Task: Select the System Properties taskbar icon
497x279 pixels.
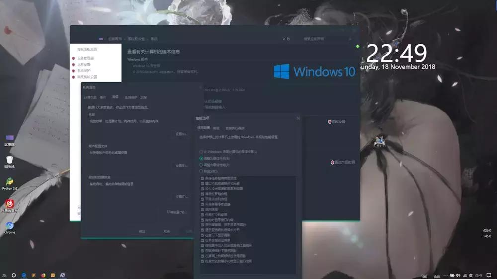Action: click(x=63, y=275)
